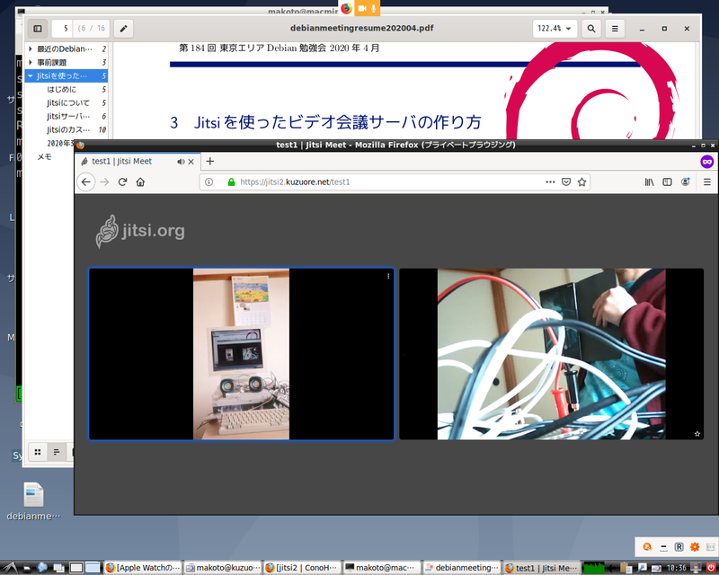The width and height of the screenshot is (719, 575).
Task: Toggle Firefox sidebars icon
Action: click(x=667, y=182)
